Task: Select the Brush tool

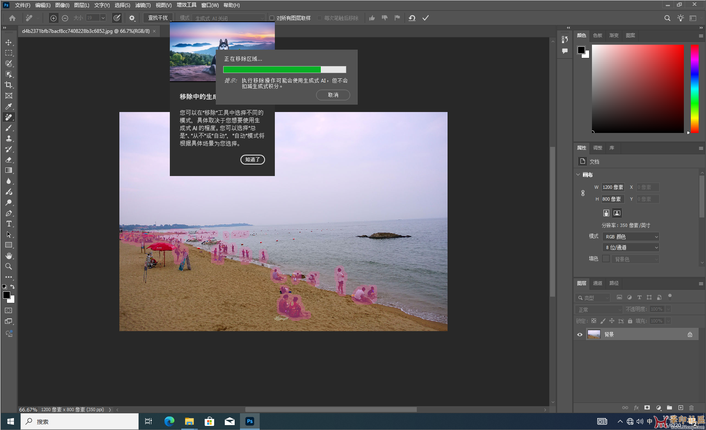Action: tap(9, 128)
